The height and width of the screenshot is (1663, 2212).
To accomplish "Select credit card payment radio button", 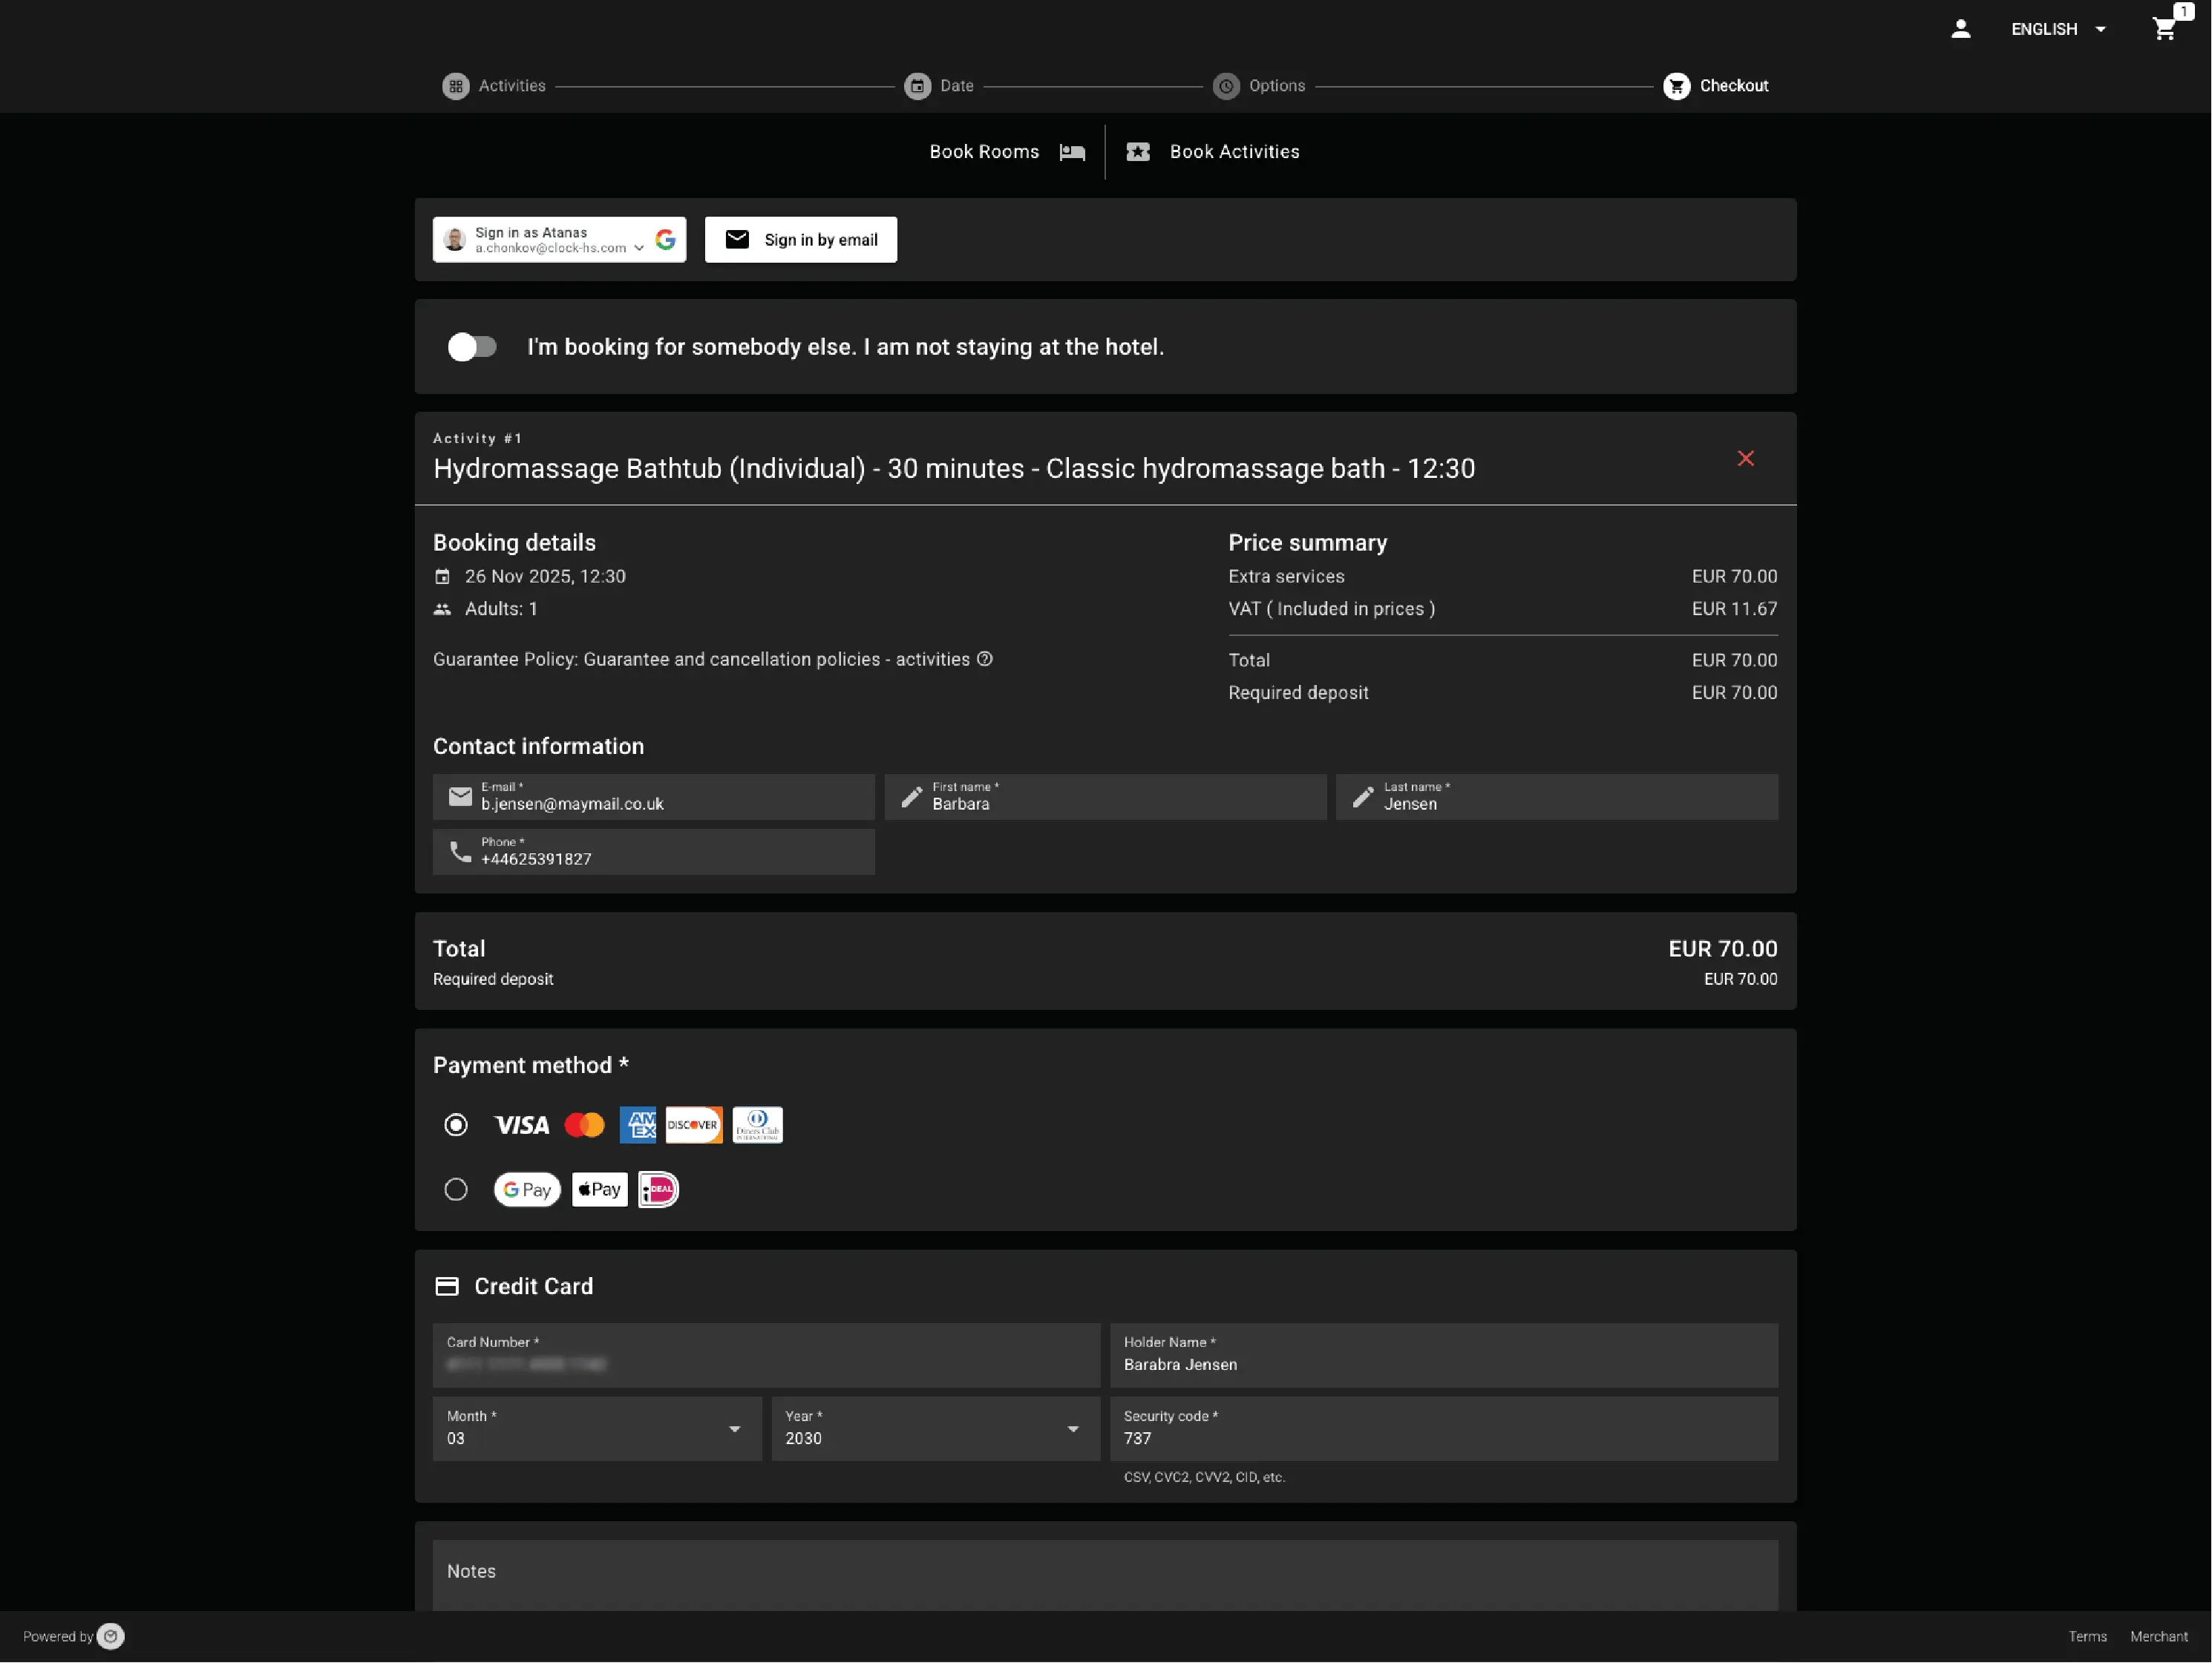I will pyautogui.click(x=456, y=1125).
